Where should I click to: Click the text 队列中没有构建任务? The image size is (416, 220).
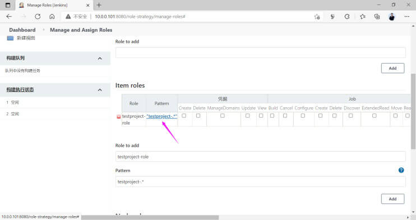pyautogui.click(x=22, y=70)
